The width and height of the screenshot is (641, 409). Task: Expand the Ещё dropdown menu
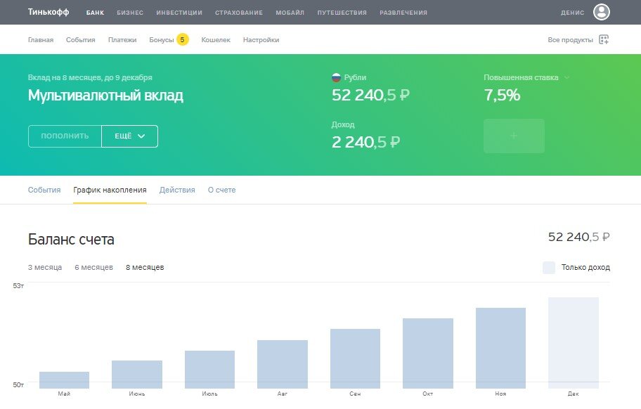pos(129,136)
